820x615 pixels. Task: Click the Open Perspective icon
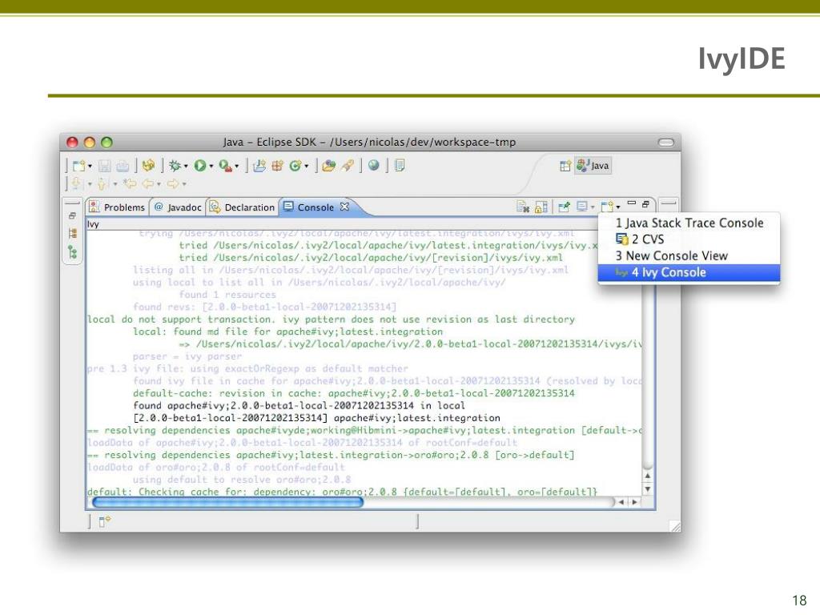click(565, 167)
